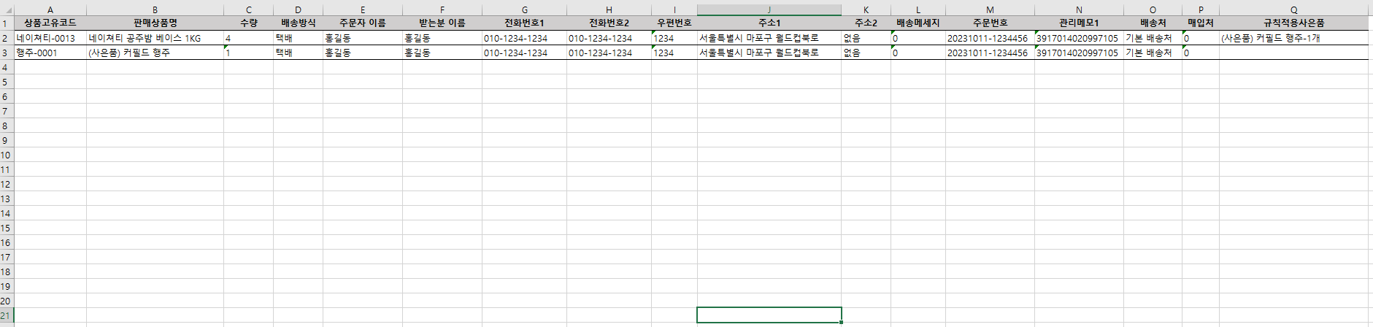The image size is (1373, 327).
Task: Select column M header
Action: (990, 10)
